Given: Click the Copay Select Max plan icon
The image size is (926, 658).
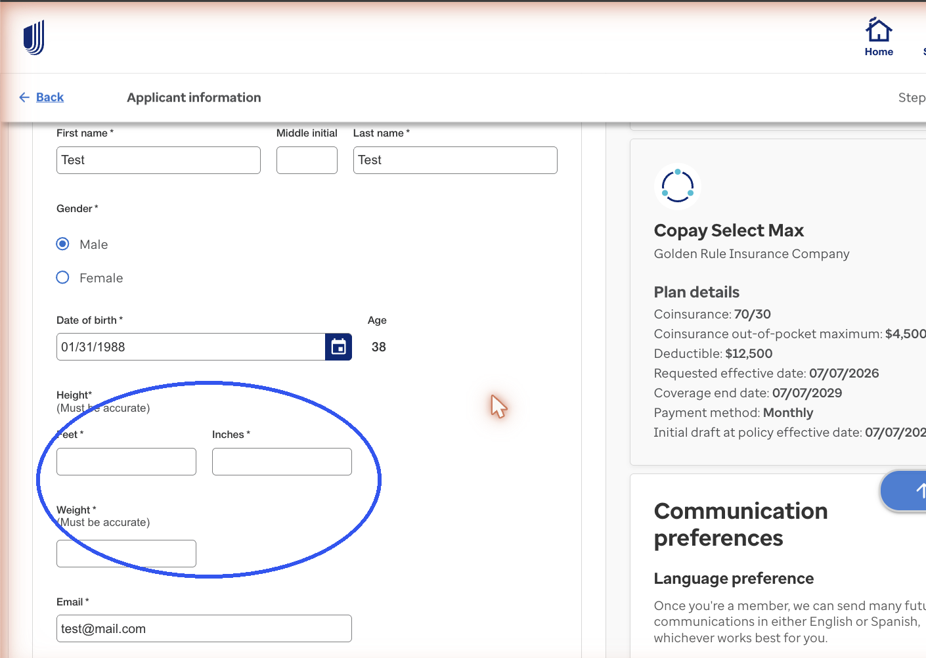Looking at the screenshot, I should click(678, 186).
